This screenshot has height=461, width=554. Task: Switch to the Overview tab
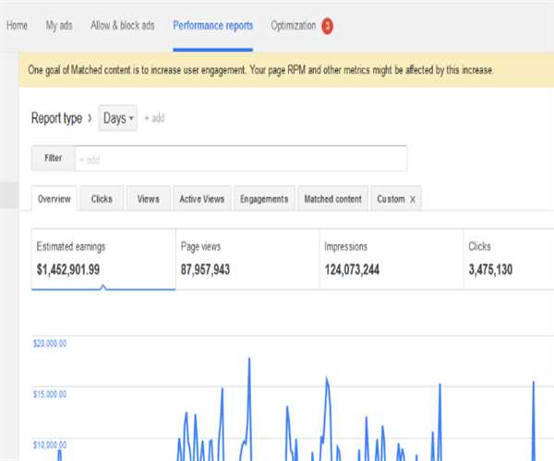click(x=54, y=199)
